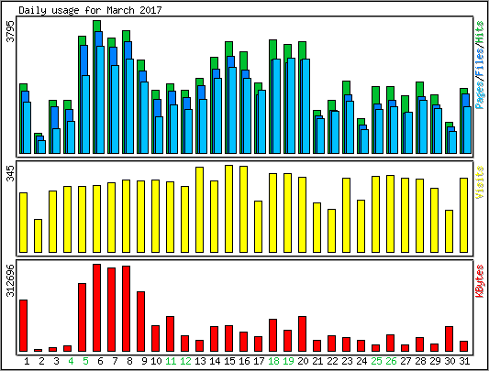Click the cyan Pages bar for day 19
This screenshot has width=489, height=371.
point(291,105)
